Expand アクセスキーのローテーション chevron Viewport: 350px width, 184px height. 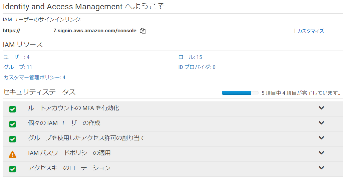[x=321, y=168]
